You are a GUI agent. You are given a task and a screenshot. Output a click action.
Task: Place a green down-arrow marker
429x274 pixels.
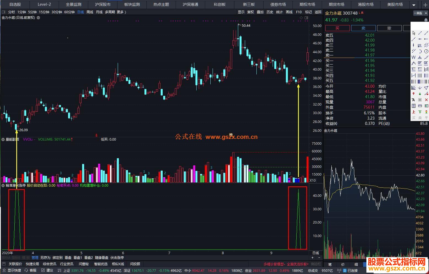420,94
